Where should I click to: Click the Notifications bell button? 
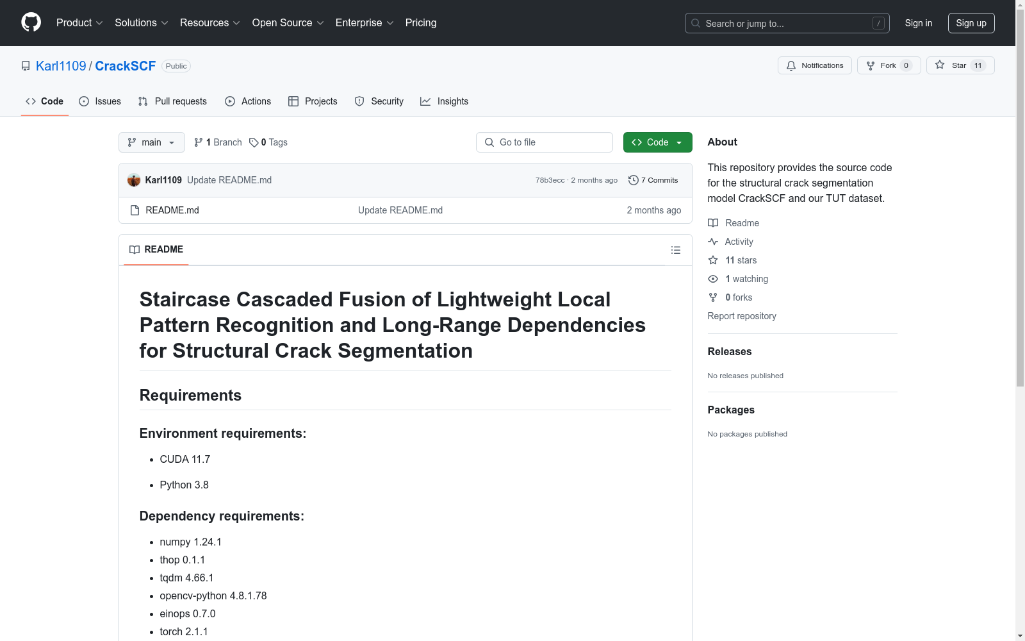(x=815, y=65)
